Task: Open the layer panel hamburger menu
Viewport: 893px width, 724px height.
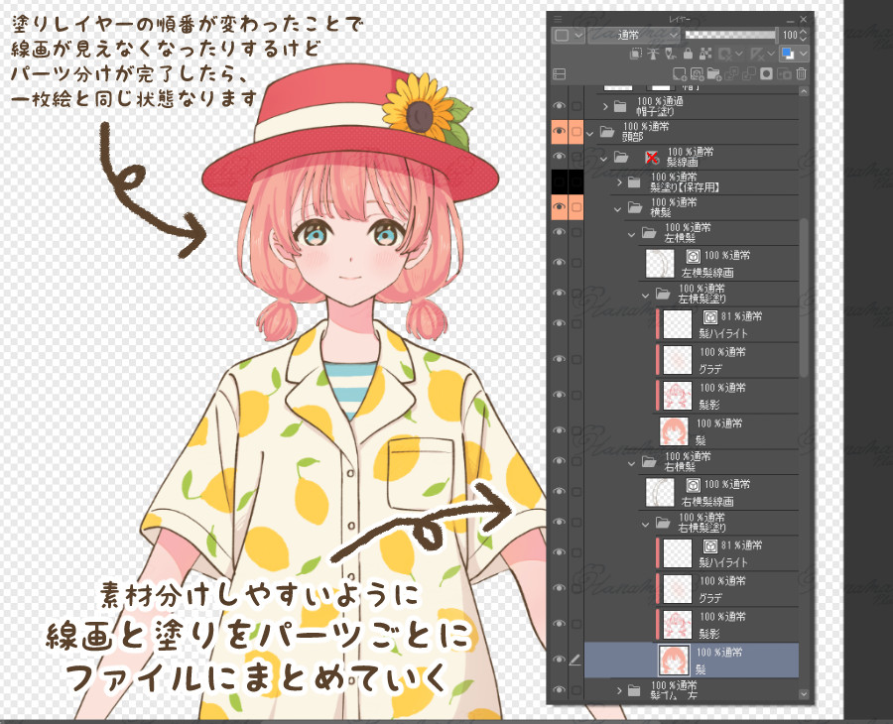Action: pos(558,18)
